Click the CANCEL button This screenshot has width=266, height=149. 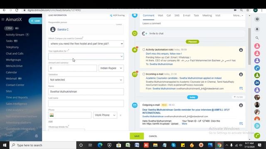(x=153, y=136)
